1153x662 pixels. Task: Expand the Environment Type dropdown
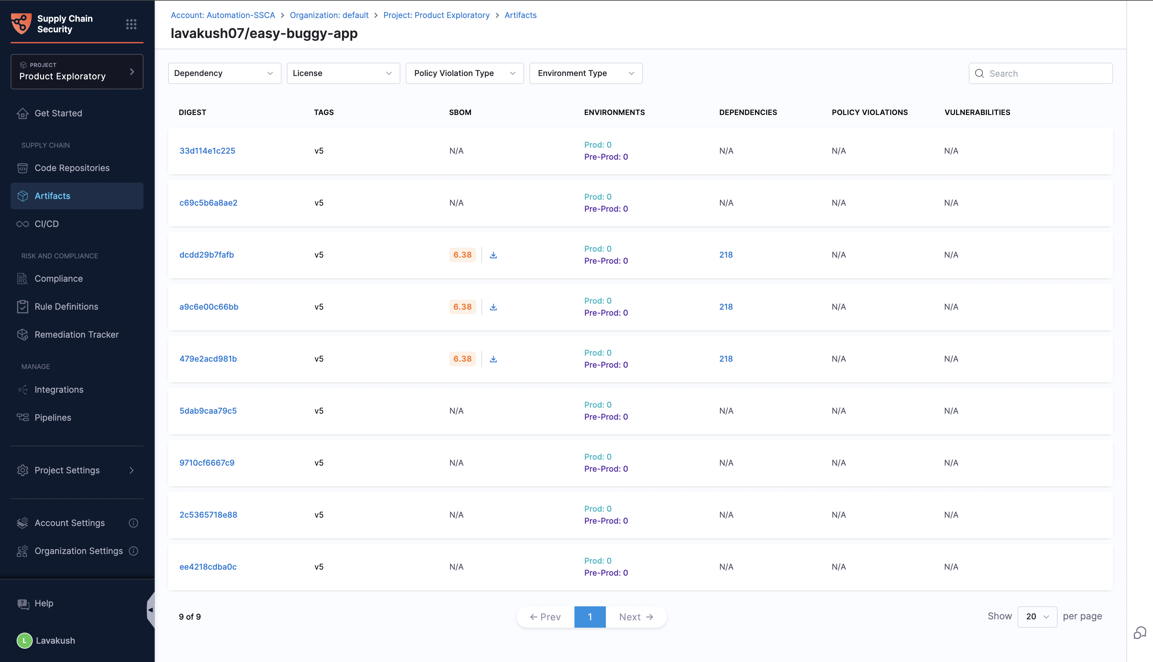[x=586, y=73]
